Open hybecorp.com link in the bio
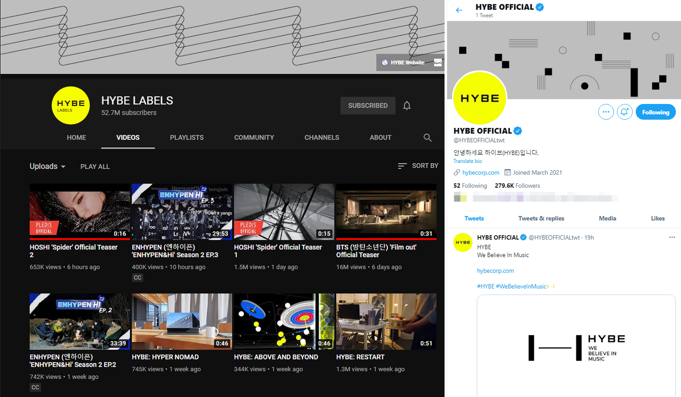 480,173
